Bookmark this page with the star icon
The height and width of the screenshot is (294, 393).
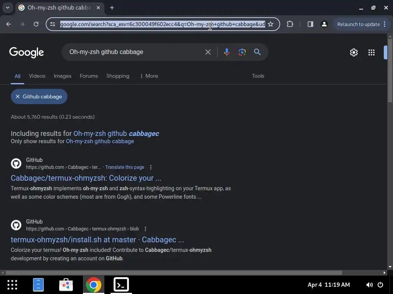[x=271, y=24]
